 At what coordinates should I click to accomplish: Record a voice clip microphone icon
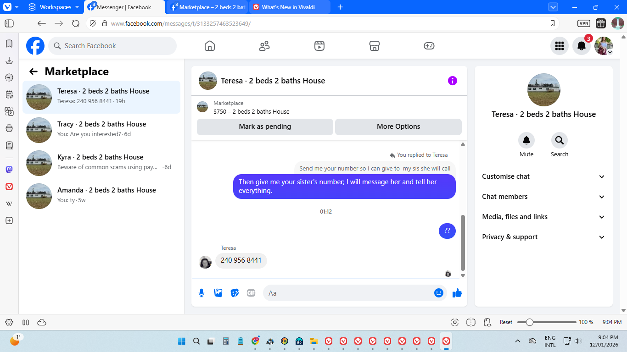(x=202, y=293)
